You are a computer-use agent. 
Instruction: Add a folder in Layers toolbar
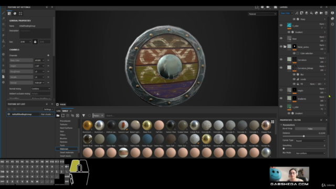click(321, 13)
